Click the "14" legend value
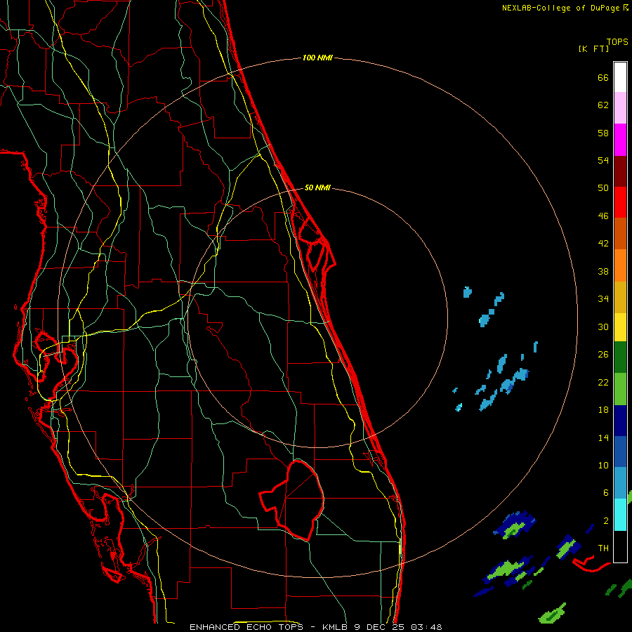632x632 pixels. point(603,437)
